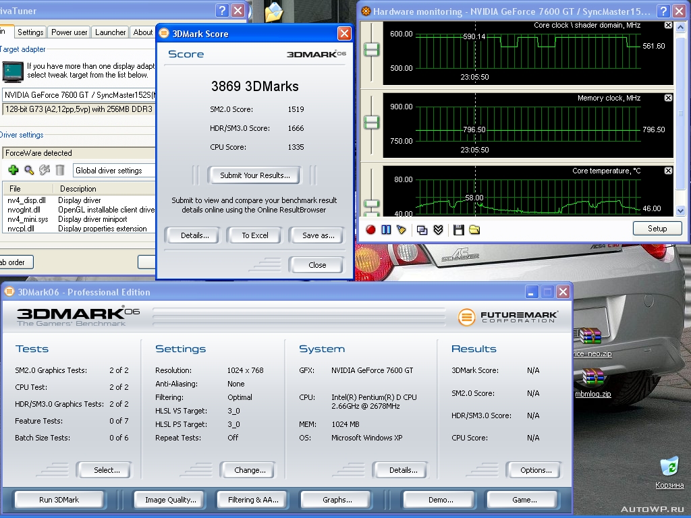Close the Core clock graph panel
This screenshot has height=518, width=691.
click(x=668, y=26)
